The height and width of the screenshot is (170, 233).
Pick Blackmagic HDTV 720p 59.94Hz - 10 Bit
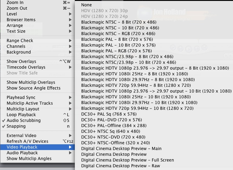[154, 108]
